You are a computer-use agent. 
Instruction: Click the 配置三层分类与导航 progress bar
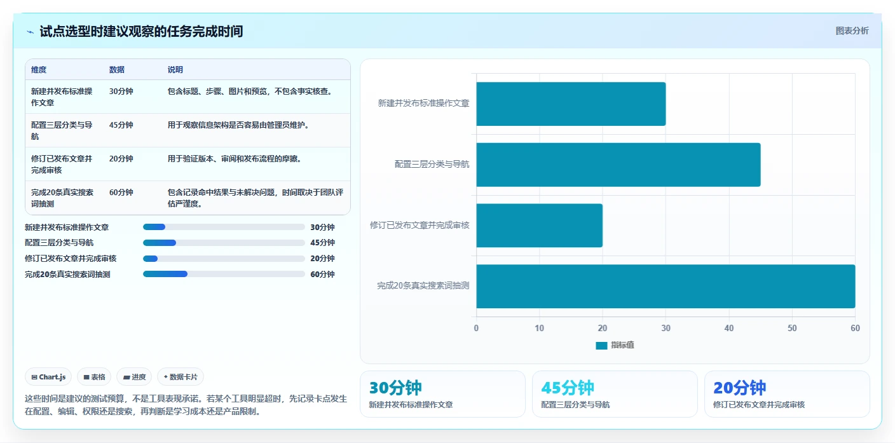pyautogui.click(x=224, y=243)
